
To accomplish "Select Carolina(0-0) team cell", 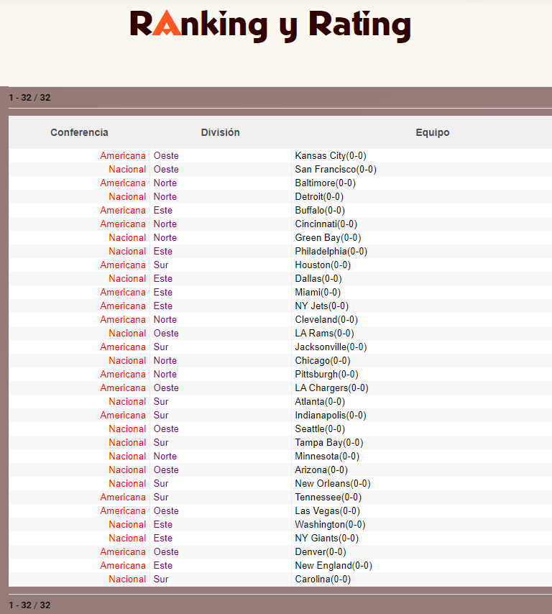I will pos(323,579).
